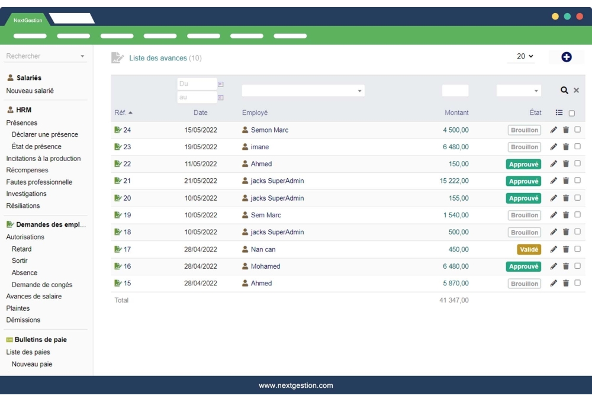Click the blue plus icon to add an advance
Image resolution: width=592 pixels, height=402 pixels.
[x=567, y=56]
